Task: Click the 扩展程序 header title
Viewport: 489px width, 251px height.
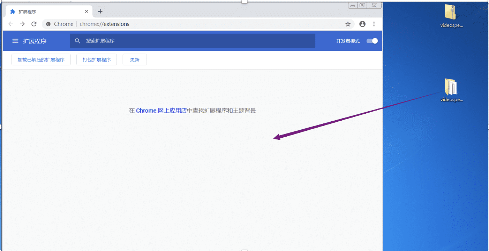Action: [35, 41]
